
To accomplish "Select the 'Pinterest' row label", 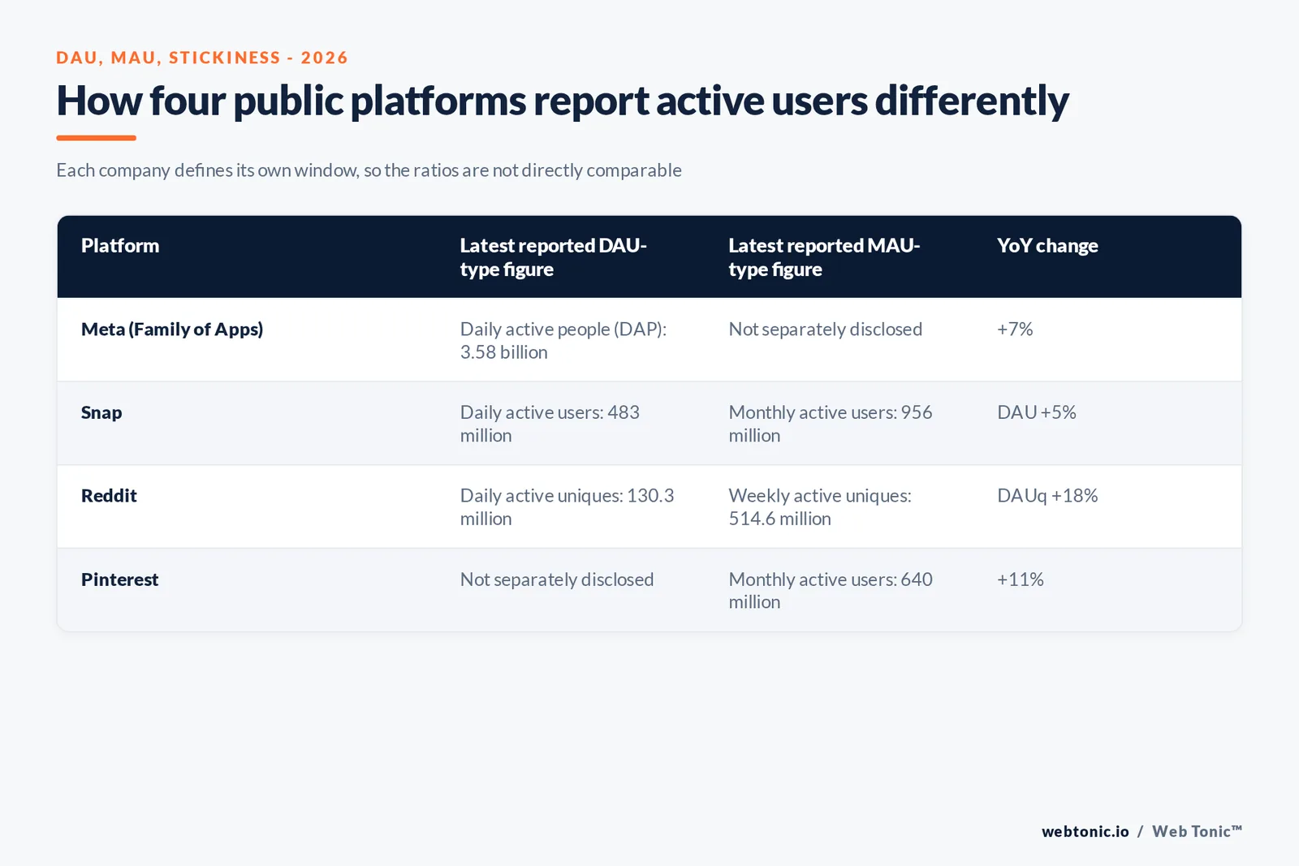I will (x=120, y=579).
